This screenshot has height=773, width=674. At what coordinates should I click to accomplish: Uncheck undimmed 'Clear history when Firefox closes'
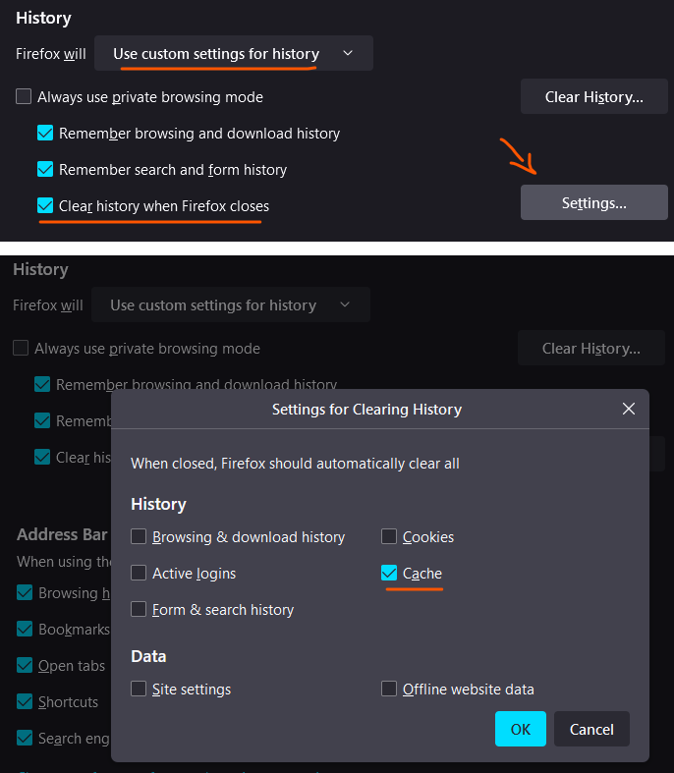click(45, 205)
